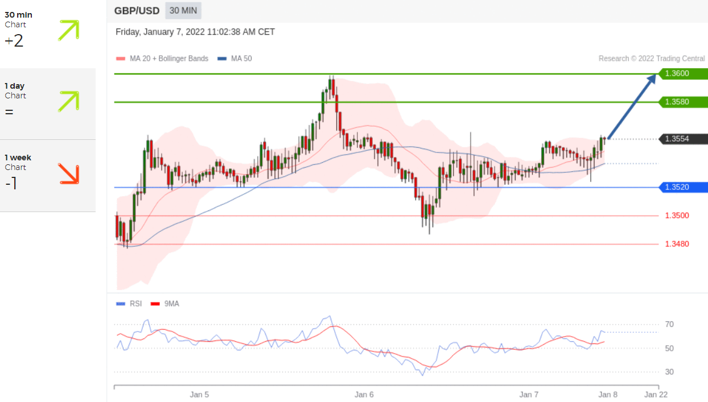Screen dimensions: 708x402
Task: Click the RSI 30 level label
Action: coord(669,372)
